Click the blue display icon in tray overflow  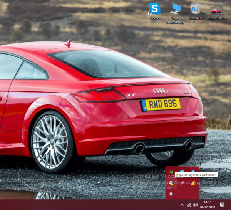182,171
